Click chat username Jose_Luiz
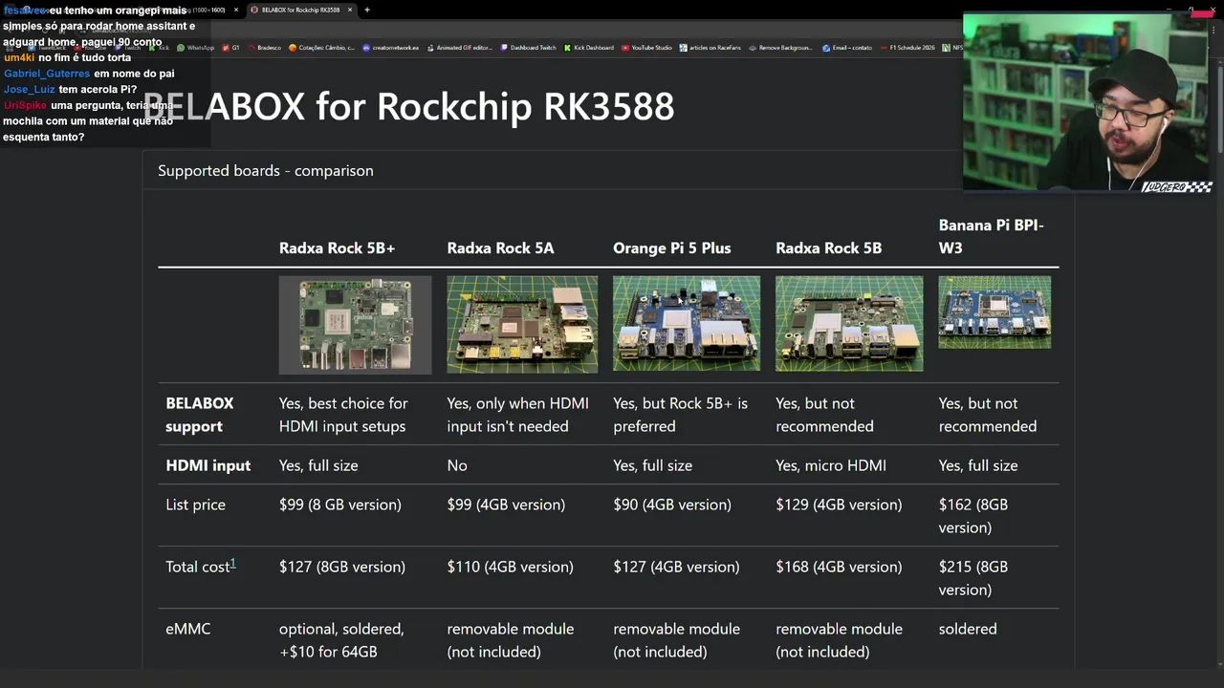Viewport: 1224px width, 688px height. pos(30,89)
